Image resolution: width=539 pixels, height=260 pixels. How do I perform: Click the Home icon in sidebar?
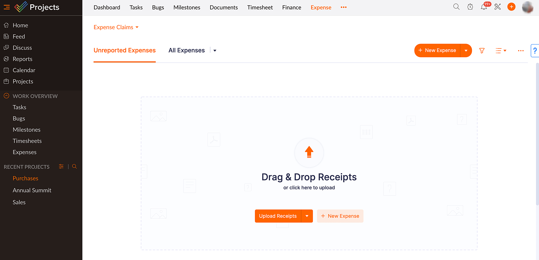point(6,25)
